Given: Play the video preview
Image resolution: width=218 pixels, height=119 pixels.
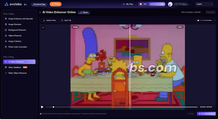Looking at the screenshot, I should [42, 107].
